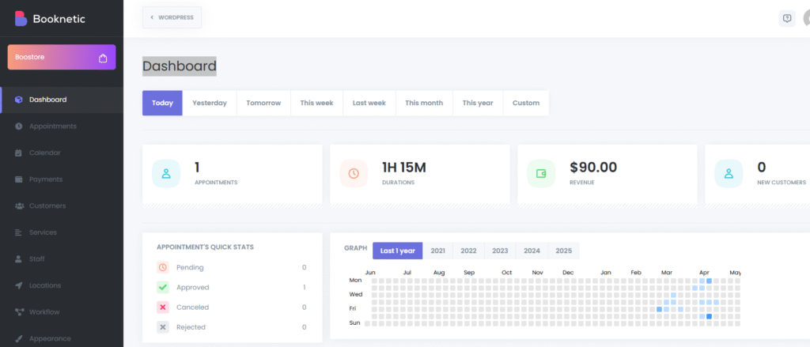The image size is (810, 347).
Task: Select the Yesterday date filter tab
Action: click(x=210, y=103)
